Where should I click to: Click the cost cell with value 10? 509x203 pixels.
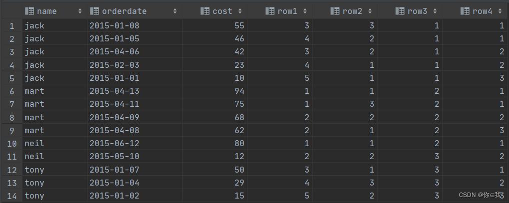point(214,78)
